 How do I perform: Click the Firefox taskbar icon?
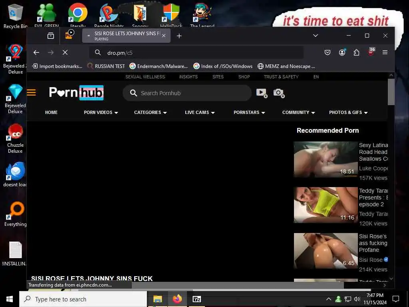[177, 299]
